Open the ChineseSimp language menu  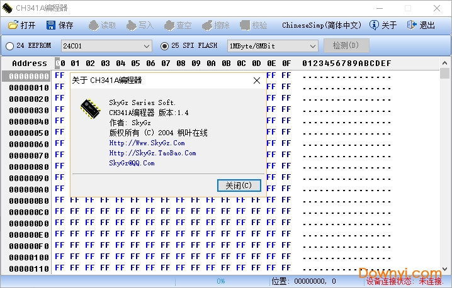tap(322, 25)
